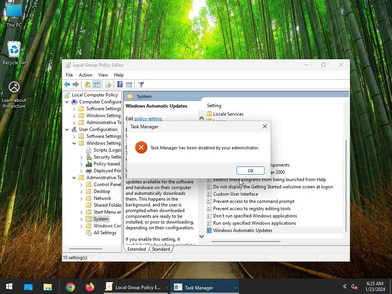Click description pane scroll down arrow
Viewport: 392px width, 294px height.
(x=201, y=236)
